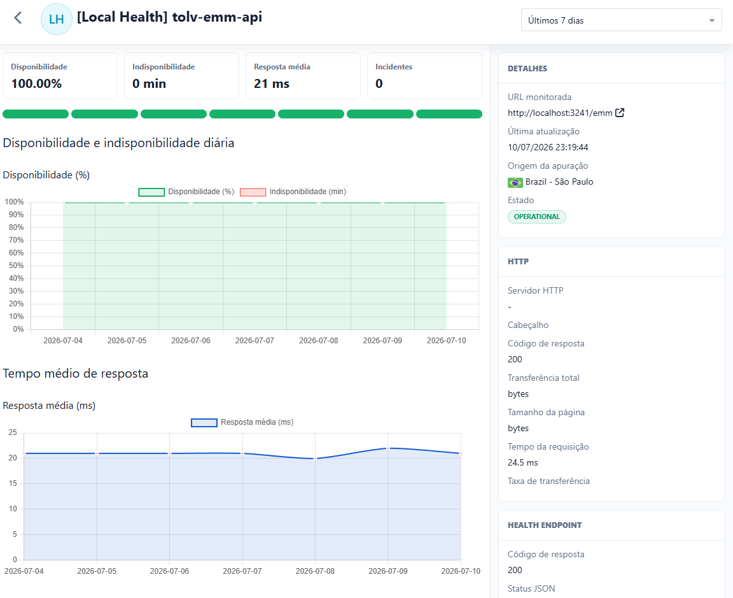Click the Tamanho da página label
The height and width of the screenshot is (598, 733).
pos(546,412)
